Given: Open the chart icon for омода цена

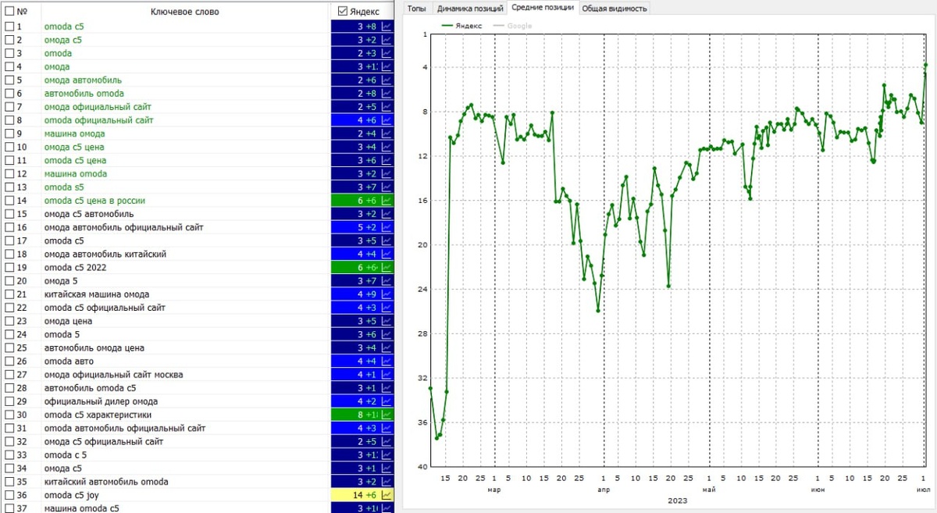Looking at the screenshot, I should pyautogui.click(x=387, y=321).
